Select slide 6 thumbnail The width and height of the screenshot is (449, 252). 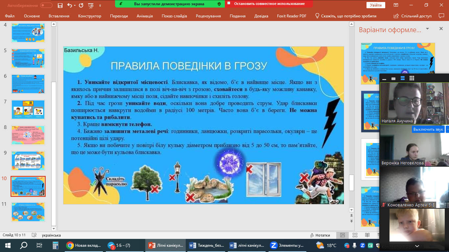(x=28, y=84)
